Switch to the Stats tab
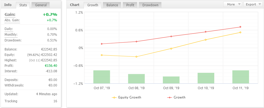Screen dimensions: 264x108 pos(23,5)
